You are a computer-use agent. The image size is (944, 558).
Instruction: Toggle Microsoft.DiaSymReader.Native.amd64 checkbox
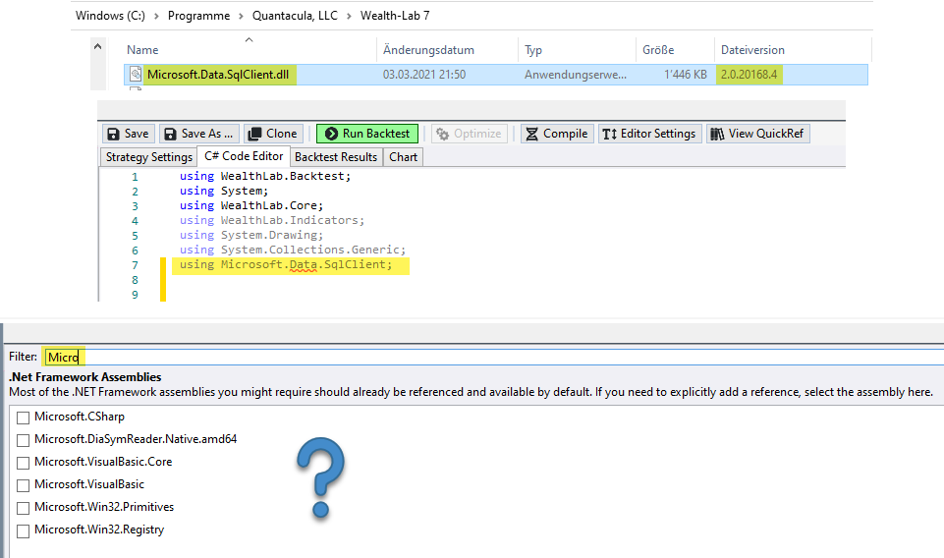pos(23,440)
